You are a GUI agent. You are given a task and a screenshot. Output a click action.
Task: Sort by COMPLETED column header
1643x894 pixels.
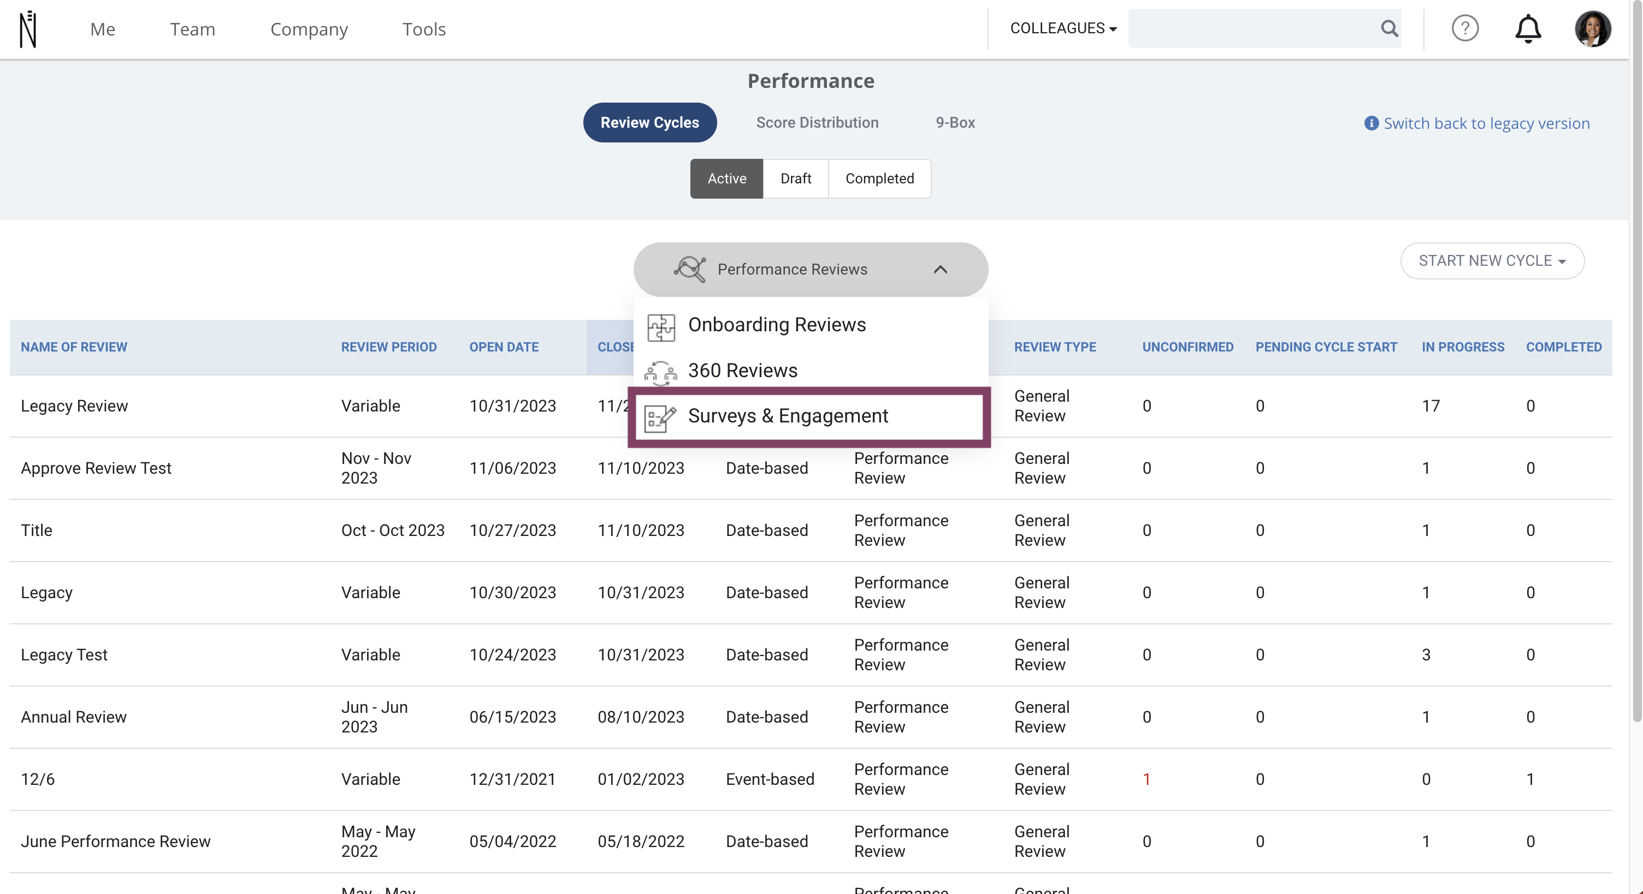[x=1563, y=347]
